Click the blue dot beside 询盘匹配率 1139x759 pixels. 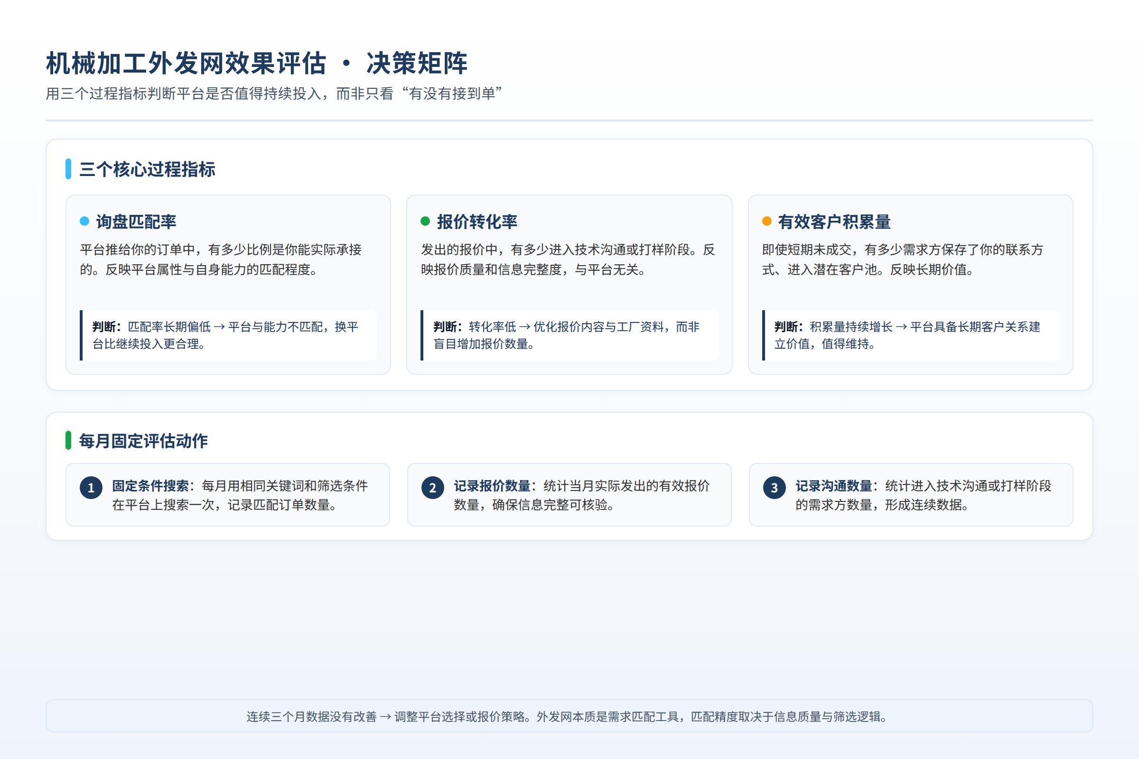pyautogui.click(x=84, y=221)
